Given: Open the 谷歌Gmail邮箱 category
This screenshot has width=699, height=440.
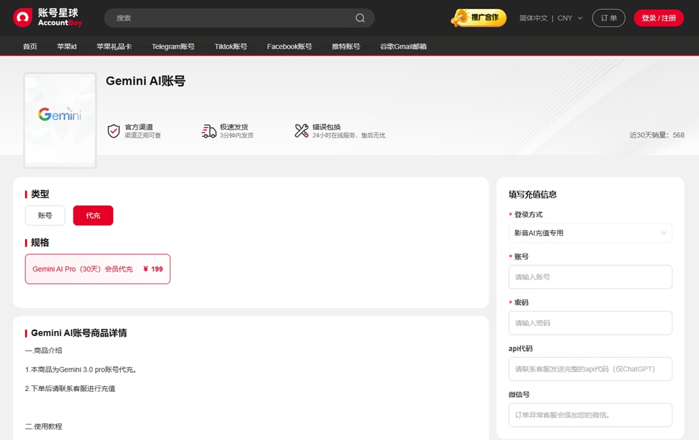Looking at the screenshot, I should coord(403,47).
